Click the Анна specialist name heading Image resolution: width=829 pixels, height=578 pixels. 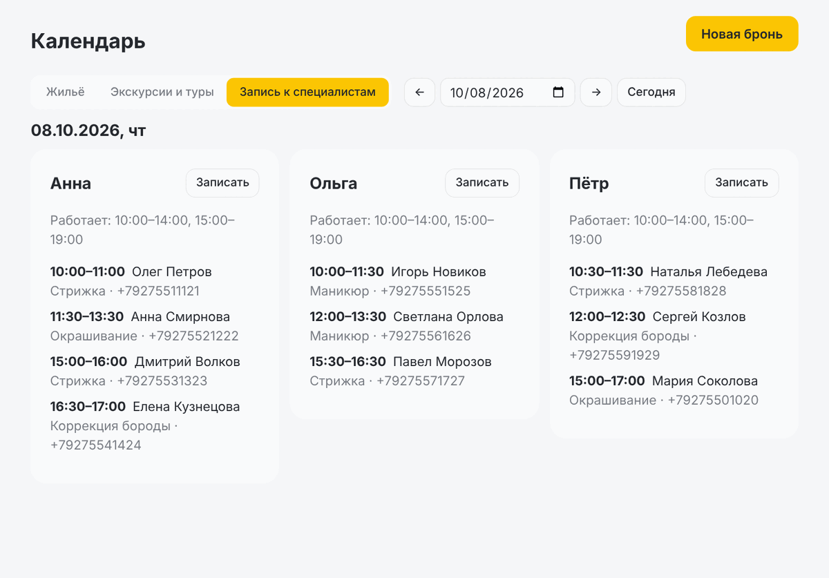[x=70, y=184]
